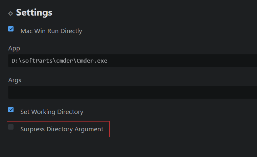The image size is (257, 157).
Task: Place cursor on Cmder.exe in App path
Action: (92, 61)
